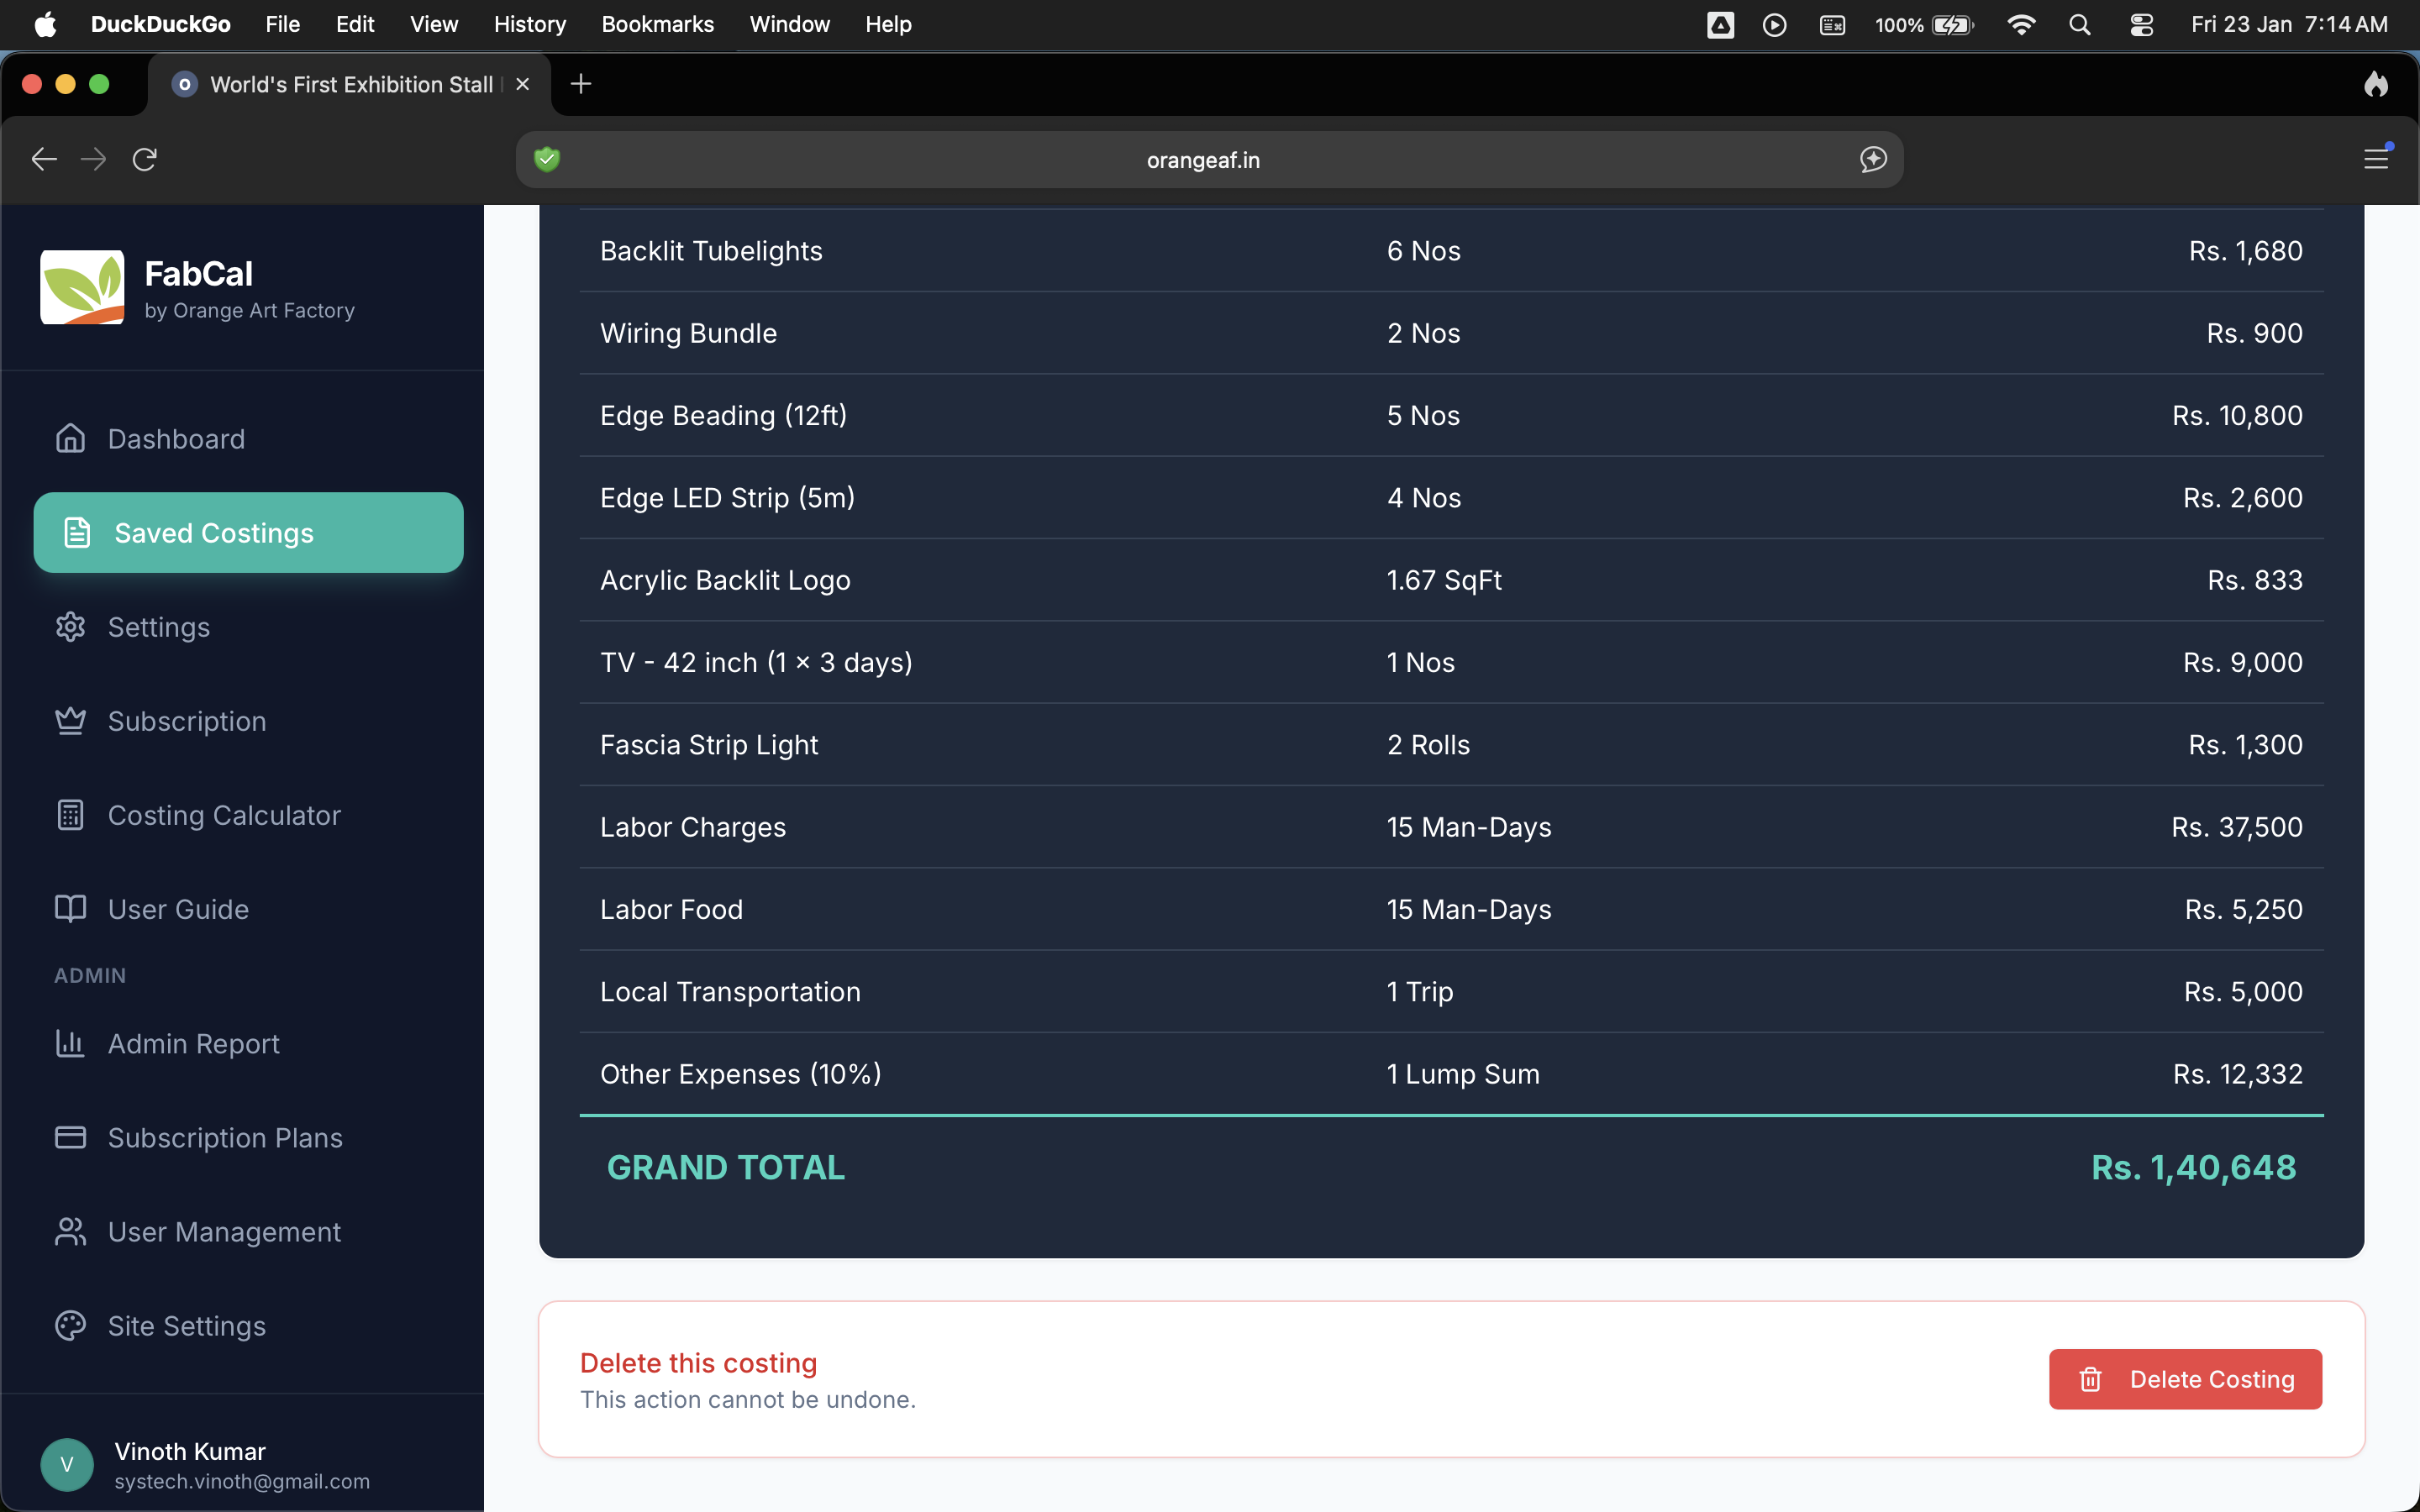The height and width of the screenshot is (1512, 2420).
Task: Click the orangeaf.in address bar
Action: pos(1202,160)
